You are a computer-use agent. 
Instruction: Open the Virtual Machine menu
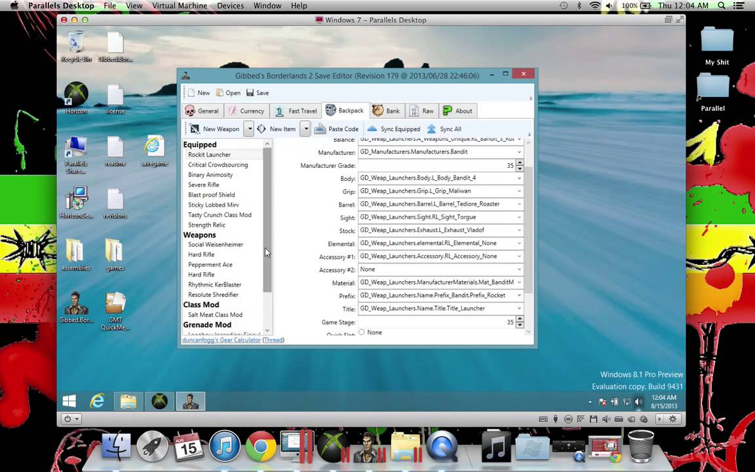(180, 6)
